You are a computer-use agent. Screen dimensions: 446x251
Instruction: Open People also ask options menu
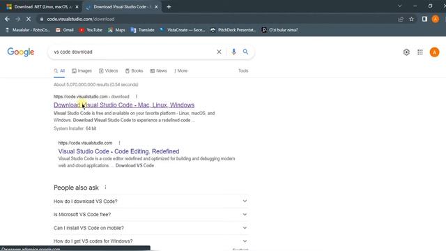[x=105, y=188]
